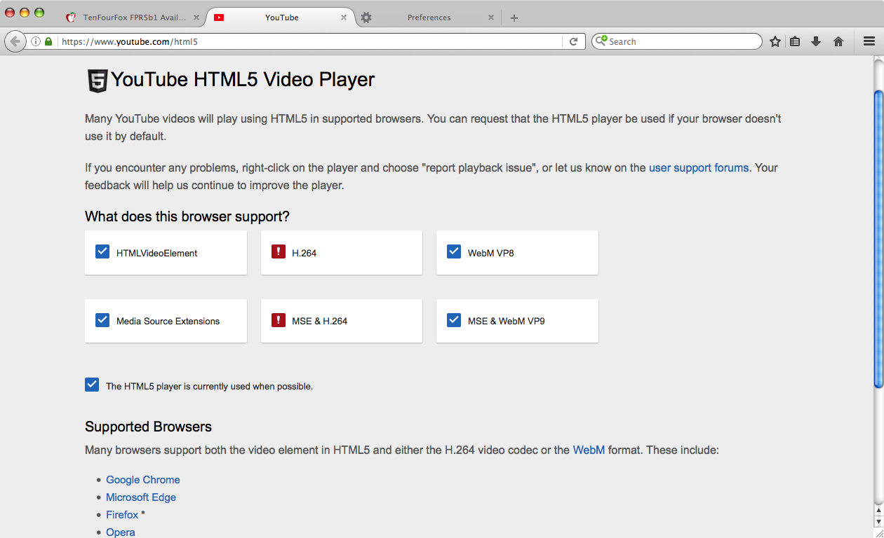Open a new tab with the plus button

tap(514, 18)
